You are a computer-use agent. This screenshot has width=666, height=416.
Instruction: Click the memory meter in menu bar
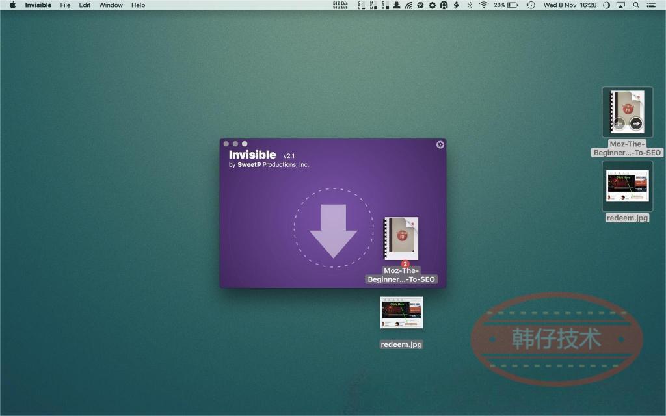[x=373, y=5]
